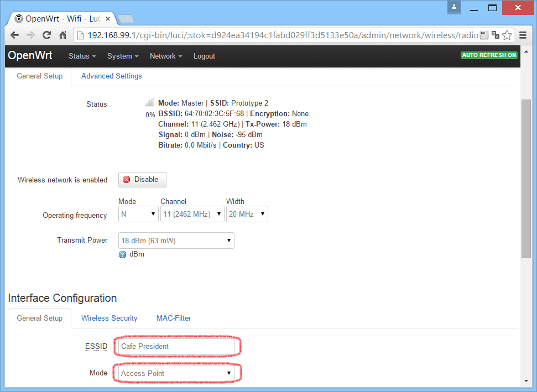Toggle the Auto Refresh On indicator
Screen dimensions: 537x392
point(489,55)
